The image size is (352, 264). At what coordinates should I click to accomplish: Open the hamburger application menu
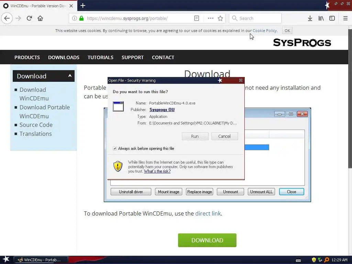point(345,18)
